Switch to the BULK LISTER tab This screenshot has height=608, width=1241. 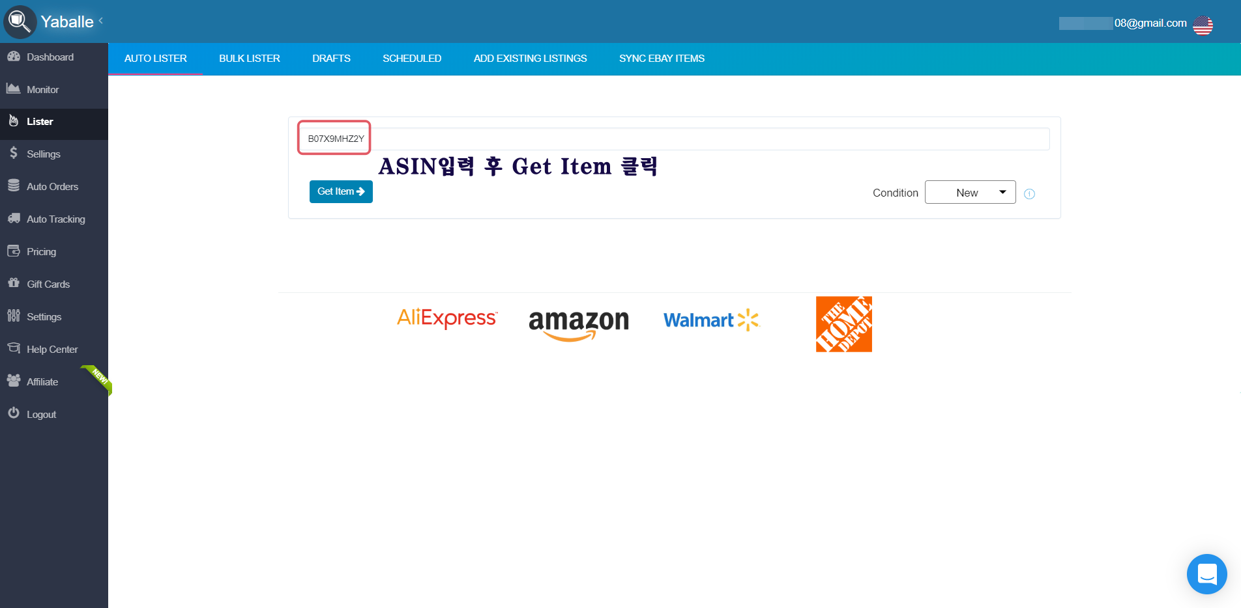coord(250,59)
